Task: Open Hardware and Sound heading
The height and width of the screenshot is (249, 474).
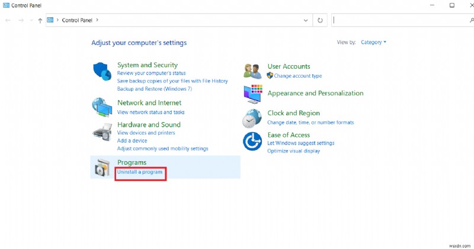Action: point(149,124)
